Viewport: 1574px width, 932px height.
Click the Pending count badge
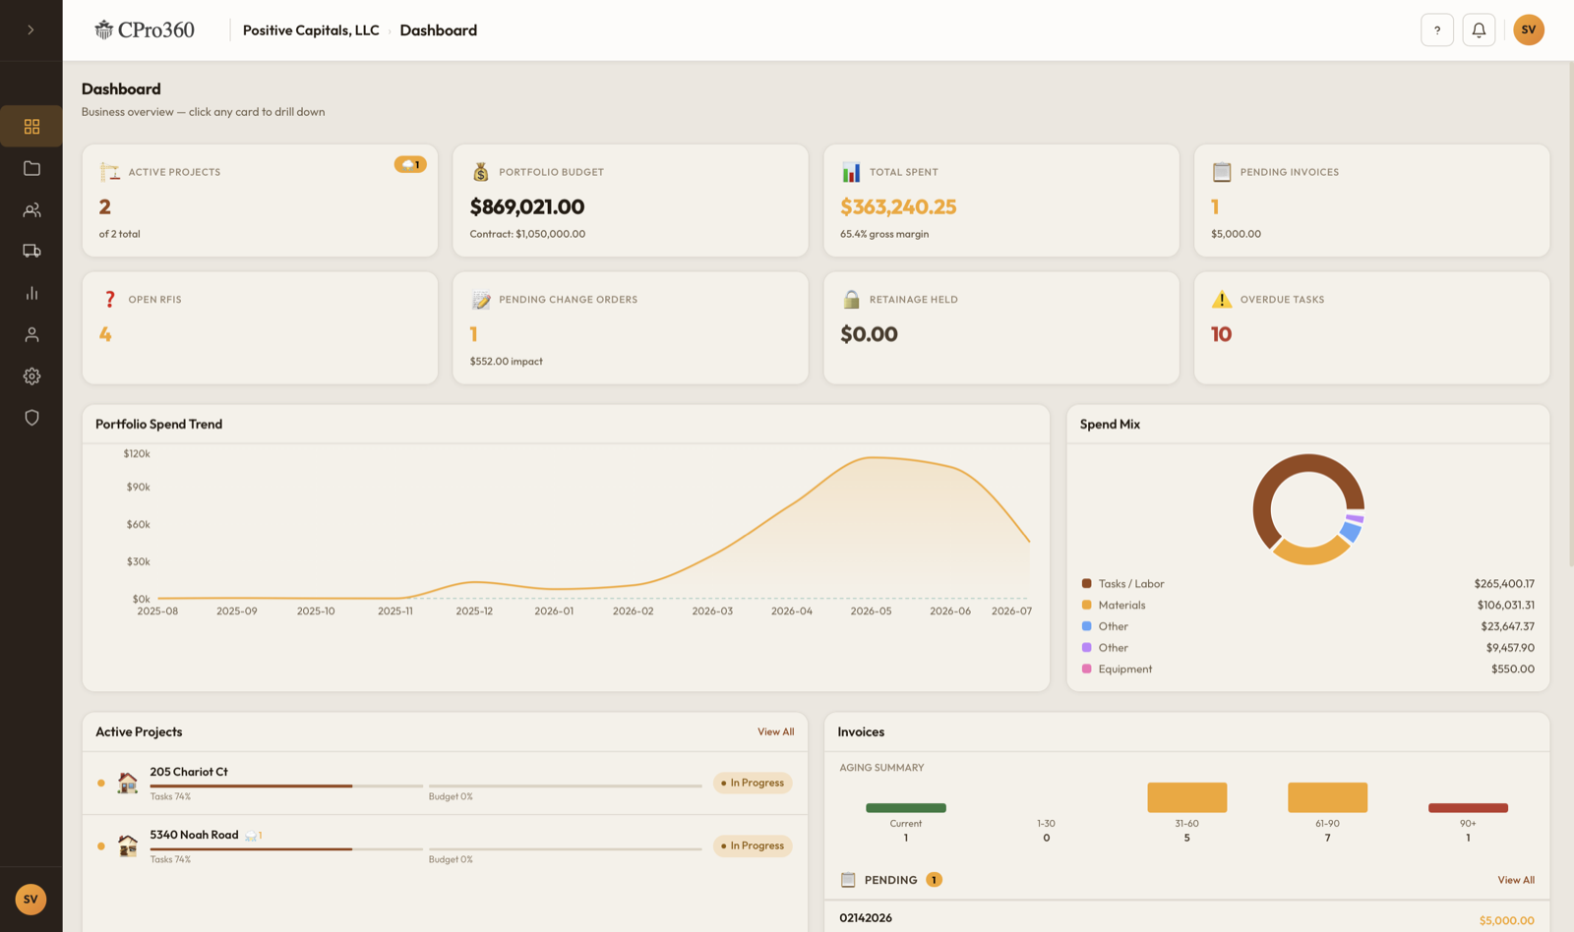934,880
